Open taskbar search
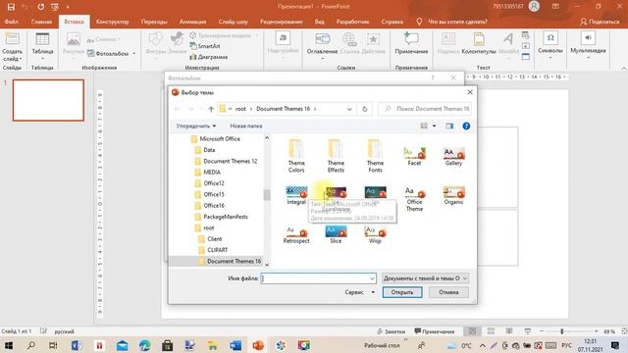 pos(30,345)
